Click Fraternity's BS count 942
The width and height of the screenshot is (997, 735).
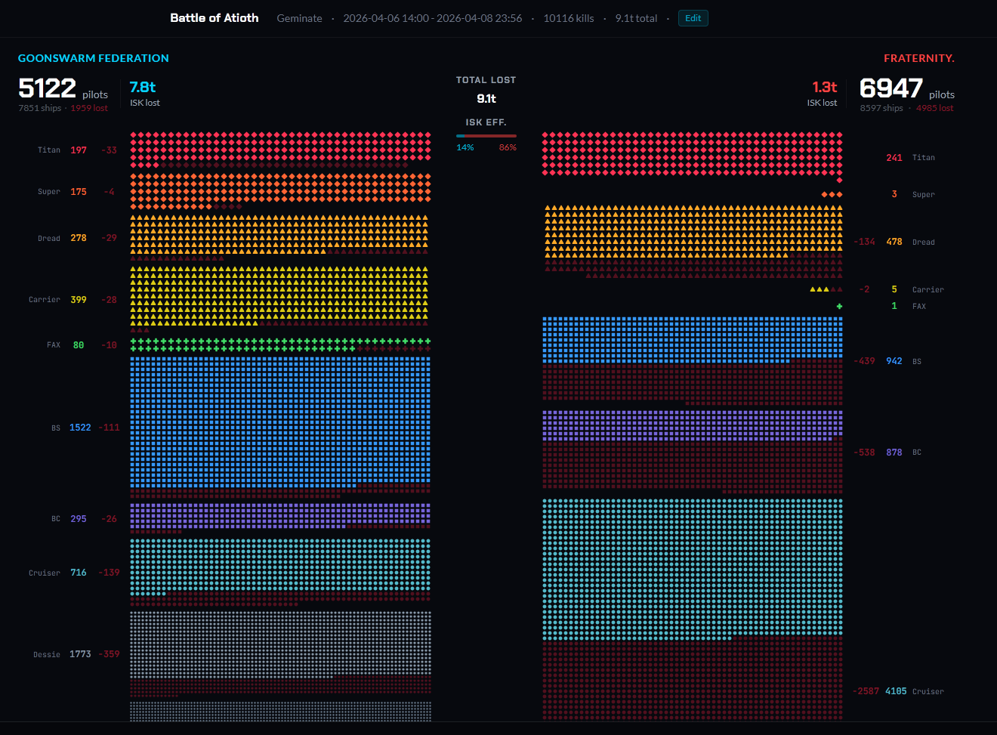(x=894, y=361)
